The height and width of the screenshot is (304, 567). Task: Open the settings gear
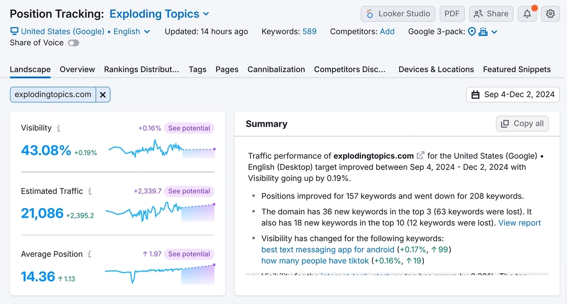pos(550,14)
